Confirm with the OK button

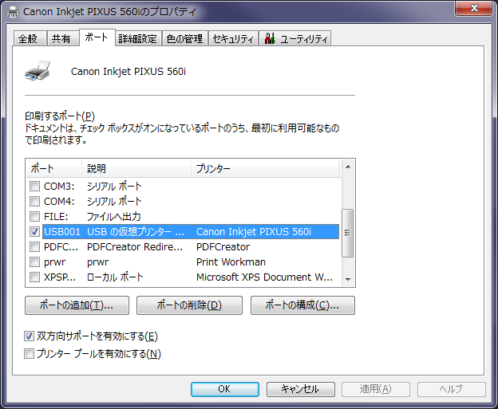[x=225, y=389]
